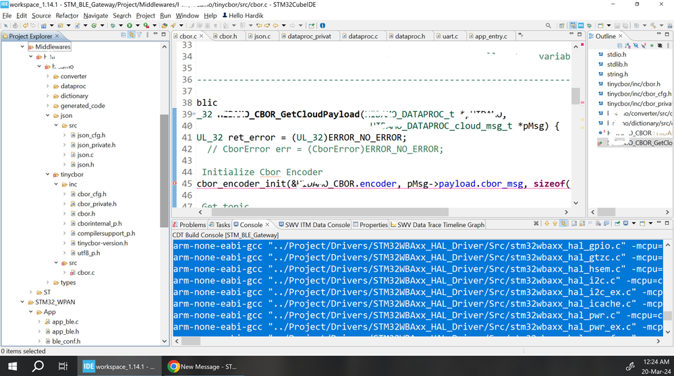Open the Display Selected Console dropdown arrow
The width and height of the screenshot is (674, 376).
tap(634, 223)
